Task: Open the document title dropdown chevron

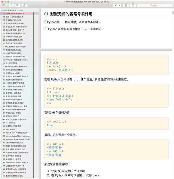Action: 112,2
